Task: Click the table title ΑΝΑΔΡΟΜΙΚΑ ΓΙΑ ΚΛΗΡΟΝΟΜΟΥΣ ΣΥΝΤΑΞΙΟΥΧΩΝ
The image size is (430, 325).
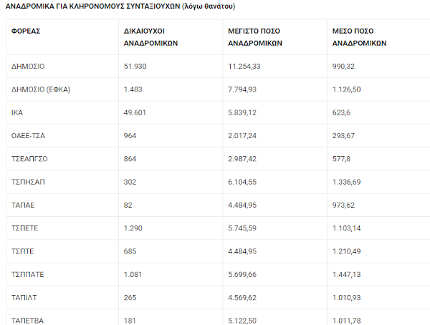Action: (x=92, y=6)
